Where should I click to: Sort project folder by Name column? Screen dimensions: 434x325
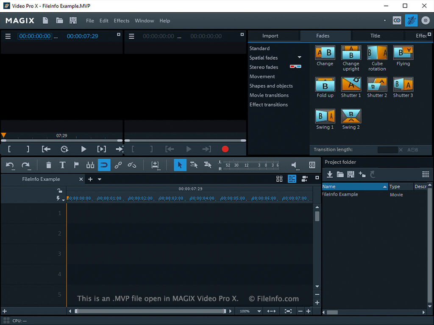click(355, 187)
